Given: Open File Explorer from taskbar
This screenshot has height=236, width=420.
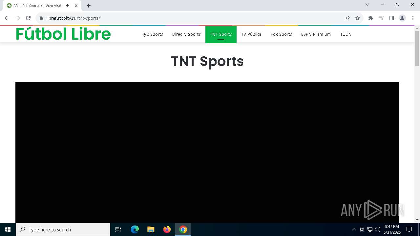Looking at the screenshot, I should click(x=151, y=229).
